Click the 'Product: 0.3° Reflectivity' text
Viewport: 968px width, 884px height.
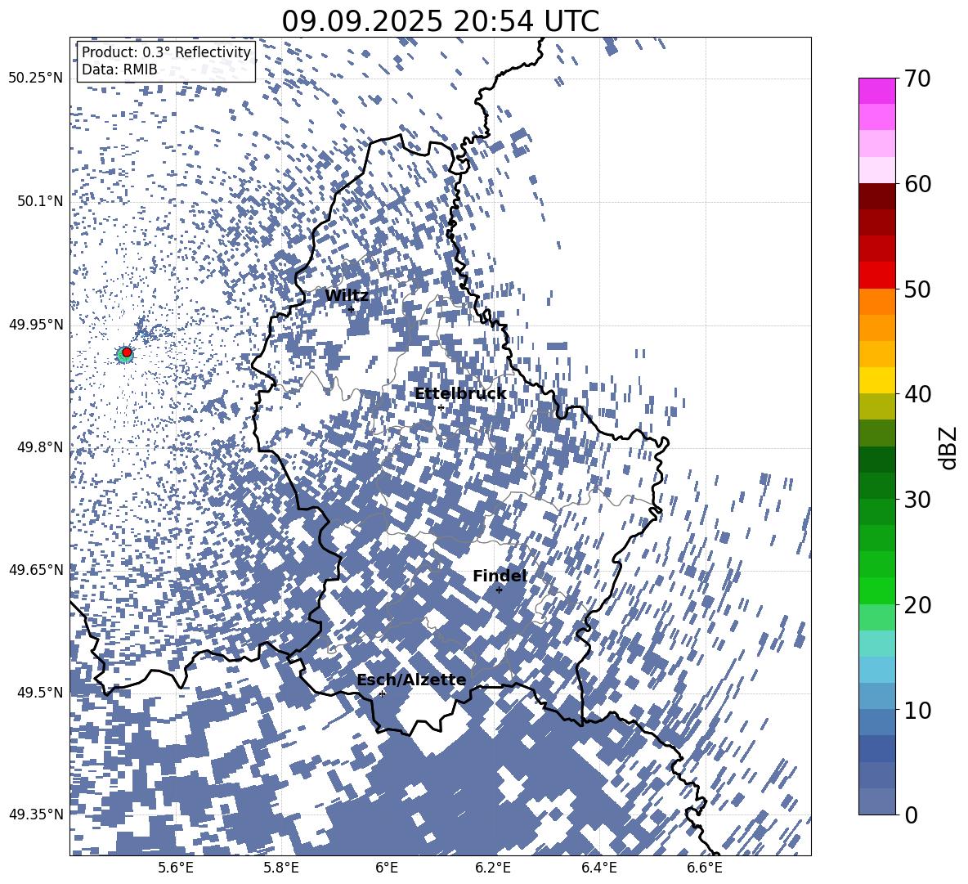(166, 52)
